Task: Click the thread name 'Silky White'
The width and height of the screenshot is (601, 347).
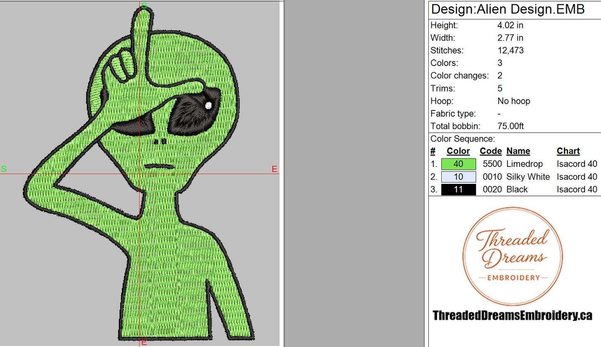Action: coord(528,177)
